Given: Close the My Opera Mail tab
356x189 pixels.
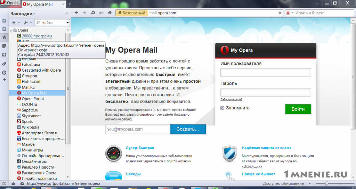Looking at the screenshot, I should 63,4.
